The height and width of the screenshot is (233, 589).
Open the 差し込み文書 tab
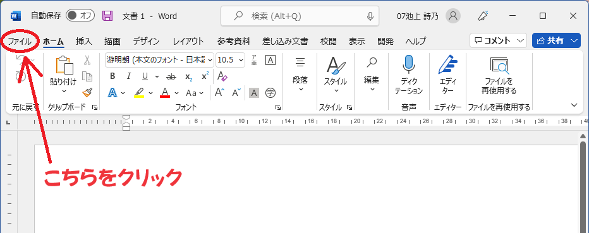tap(285, 41)
